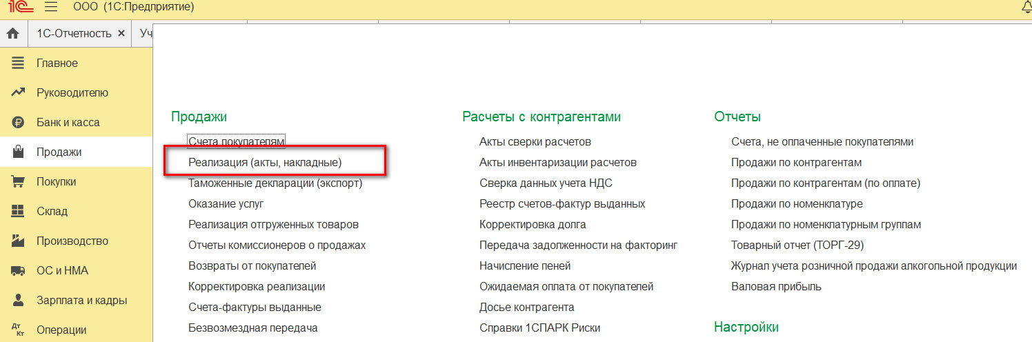Screen dimensions: 1032x342
Task: Open the Руководителю section
Action: pyautogui.click(x=76, y=92)
